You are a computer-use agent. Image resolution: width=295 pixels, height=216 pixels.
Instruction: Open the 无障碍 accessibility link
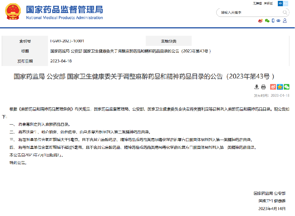(257, 3)
